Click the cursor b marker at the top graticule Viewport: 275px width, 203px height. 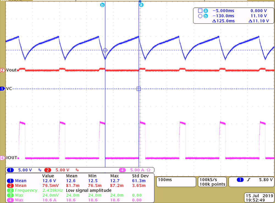(103, 5)
